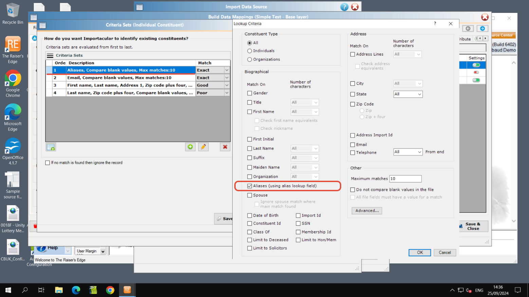Click the background window scroll down arrow
Image resolution: width=529 pixels, height=297 pixels.
tap(514, 221)
